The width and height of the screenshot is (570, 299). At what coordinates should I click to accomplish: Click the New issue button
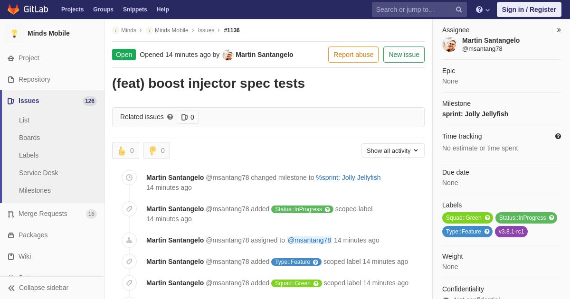[404, 55]
